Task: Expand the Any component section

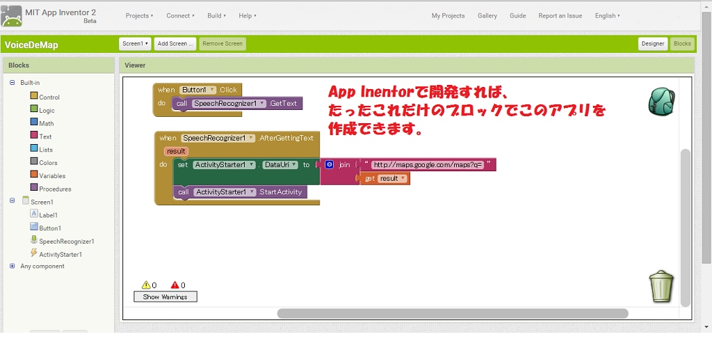Action: click(x=13, y=267)
